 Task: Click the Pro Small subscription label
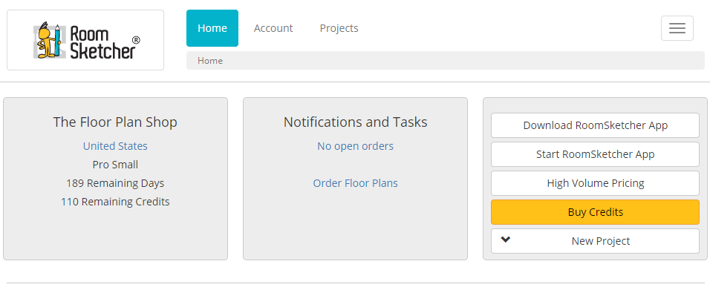tap(115, 165)
